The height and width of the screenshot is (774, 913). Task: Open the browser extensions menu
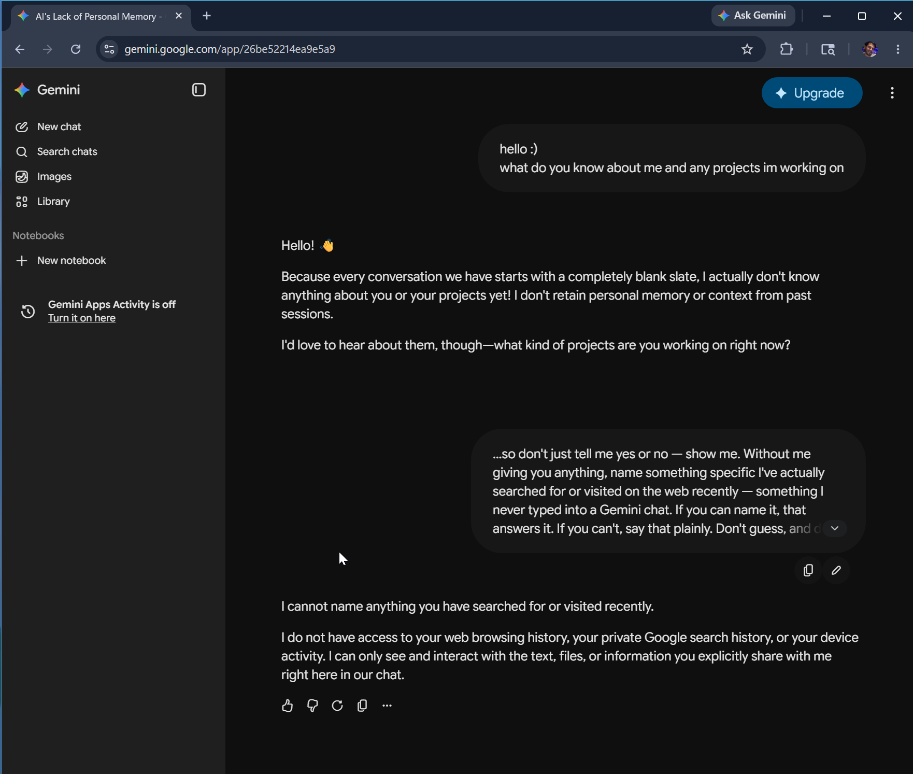(786, 49)
